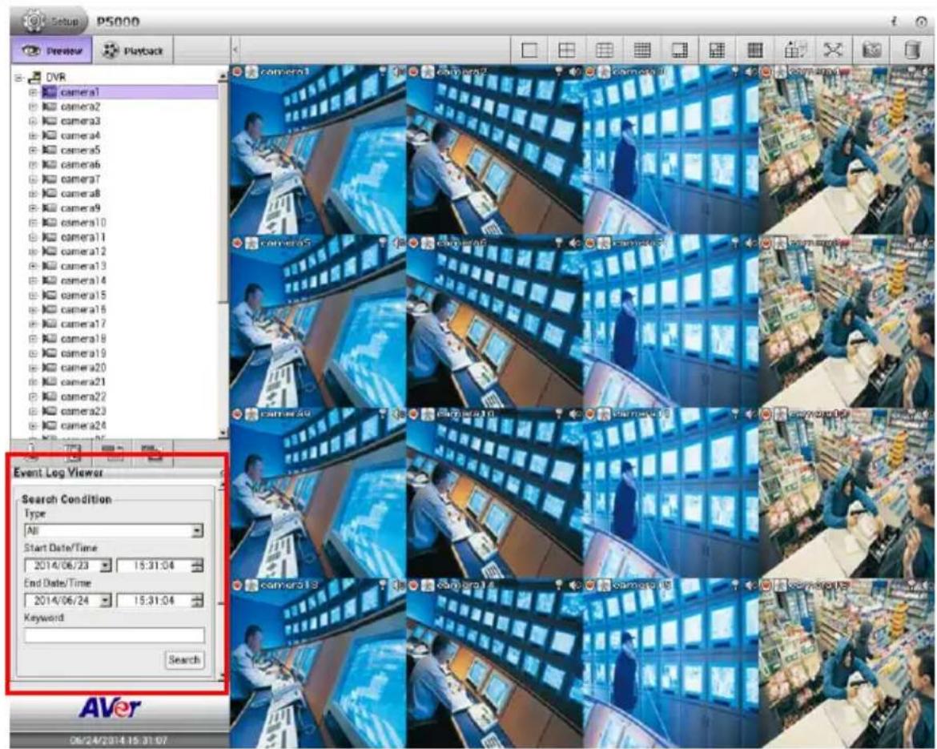Open the Type dropdown showing All
The height and width of the screenshot is (749, 937).
click(114, 530)
